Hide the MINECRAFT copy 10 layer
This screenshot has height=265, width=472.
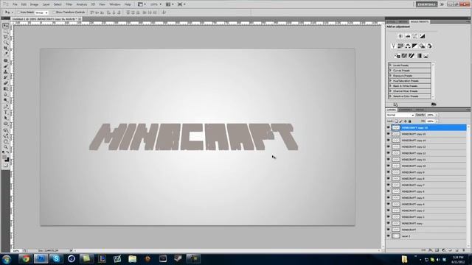click(x=389, y=166)
